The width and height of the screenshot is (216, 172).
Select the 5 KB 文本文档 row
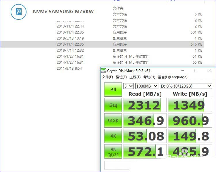point(157,14)
